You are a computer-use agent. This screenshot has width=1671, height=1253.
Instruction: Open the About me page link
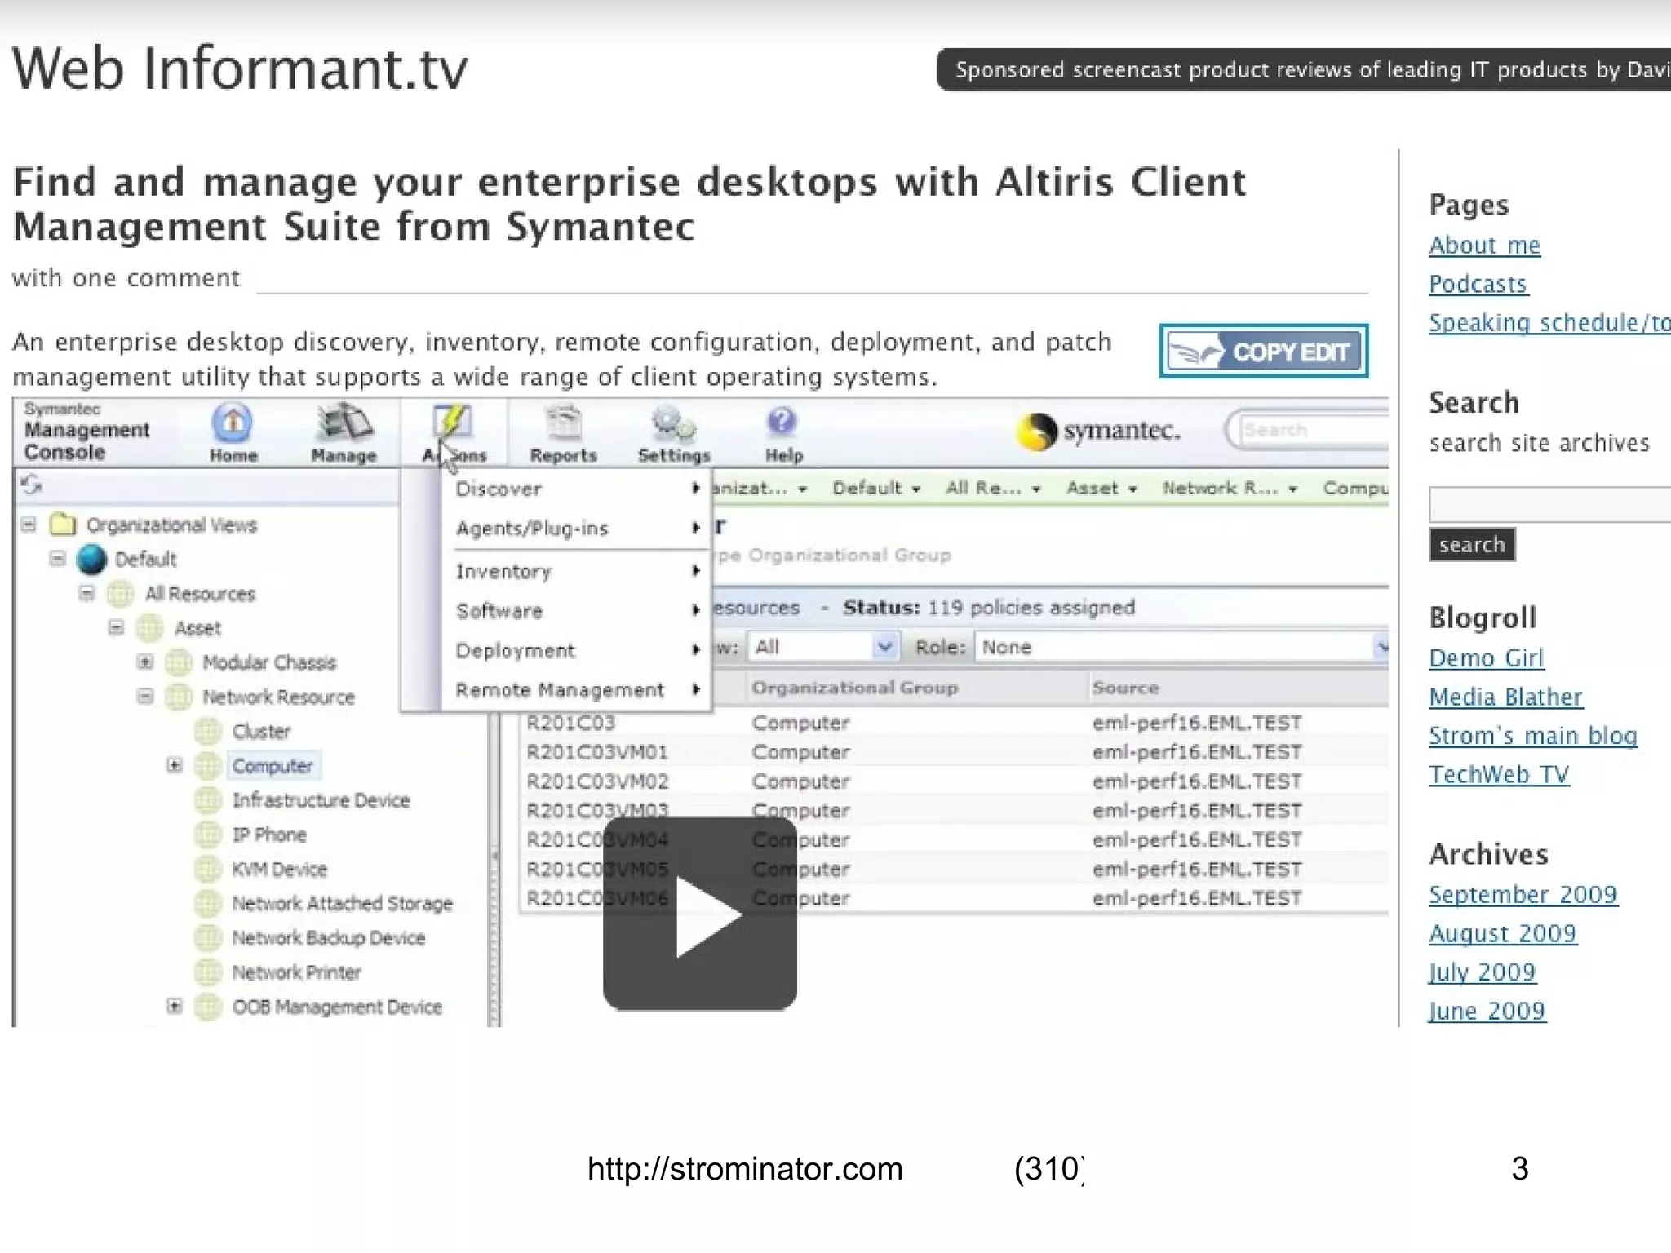[1484, 246]
